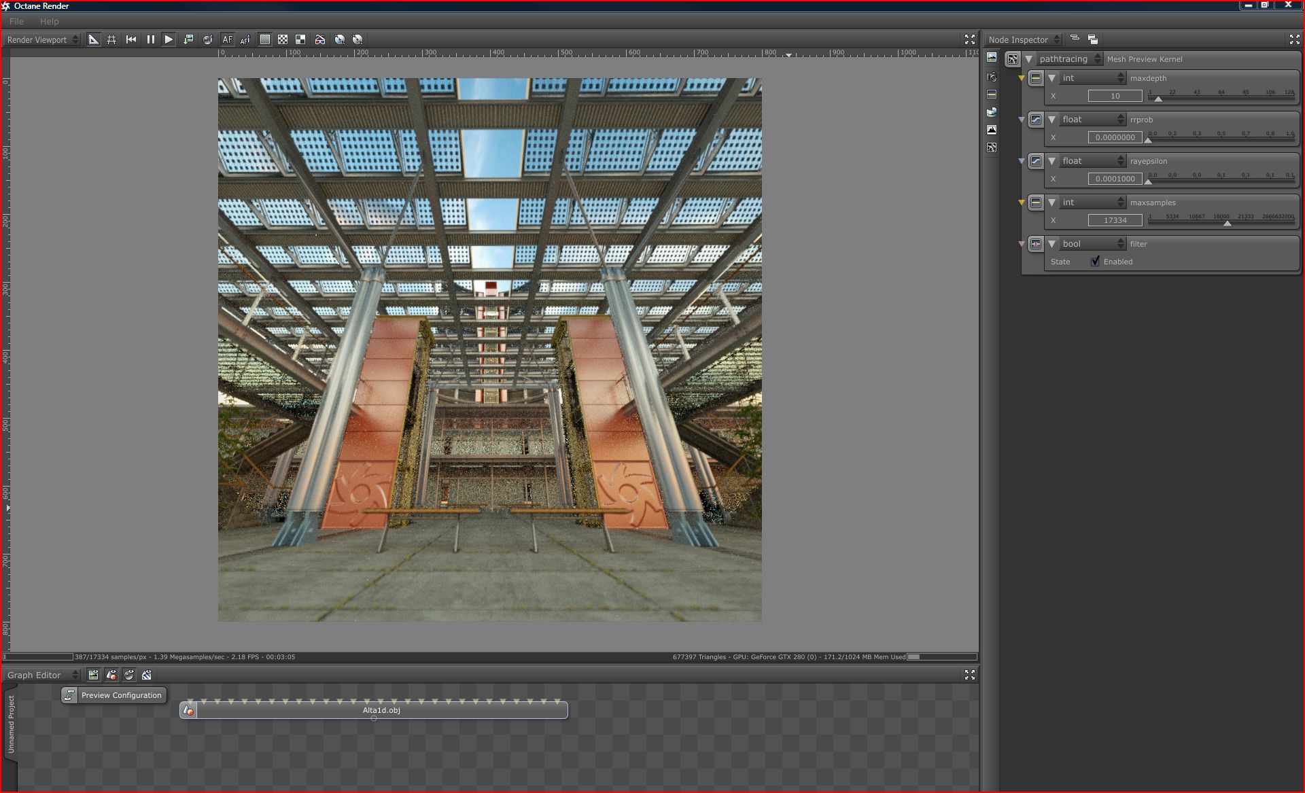Toggle the checkerboard alpha background button
Viewport: 1305px width, 793px height.
[x=283, y=39]
